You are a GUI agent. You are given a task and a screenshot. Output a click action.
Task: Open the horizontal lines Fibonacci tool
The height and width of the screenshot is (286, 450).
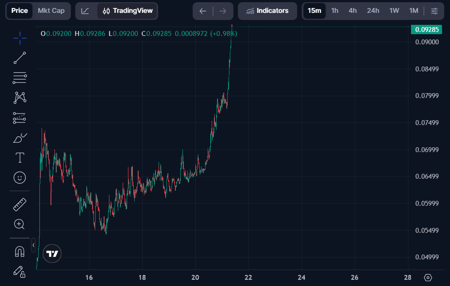click(x=20, y=78)
